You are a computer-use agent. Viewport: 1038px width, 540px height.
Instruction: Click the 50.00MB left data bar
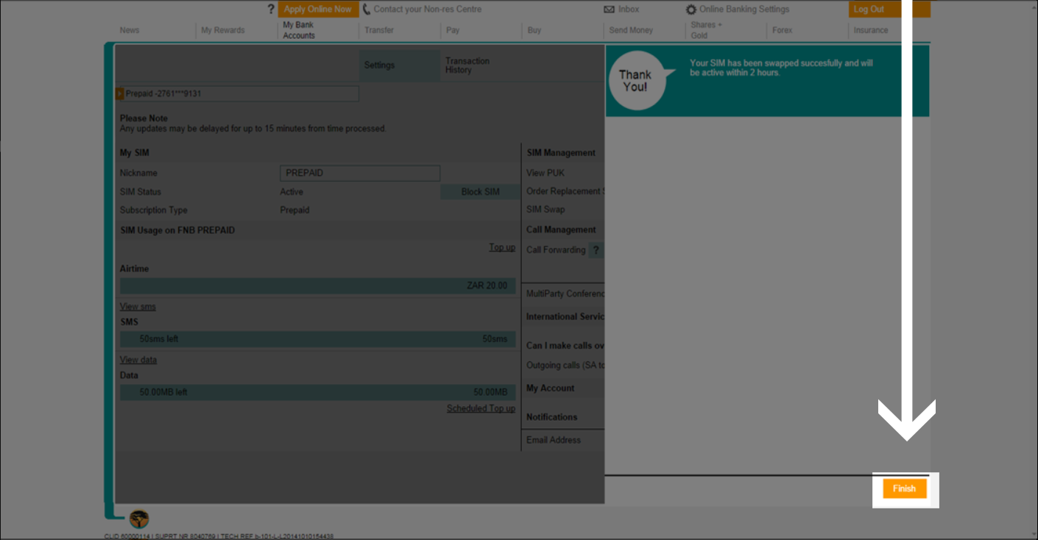(318, 392)
